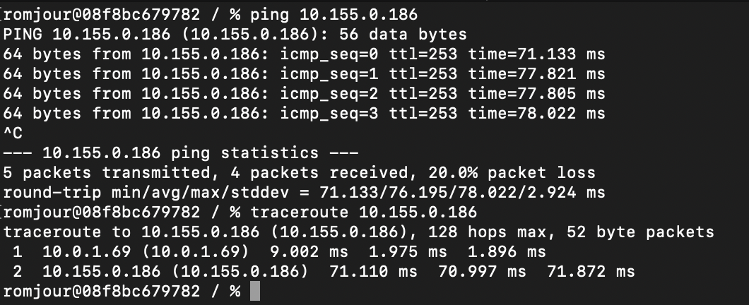Click the 'traceroute 10.155.0.186' command text

coord(363,212)
